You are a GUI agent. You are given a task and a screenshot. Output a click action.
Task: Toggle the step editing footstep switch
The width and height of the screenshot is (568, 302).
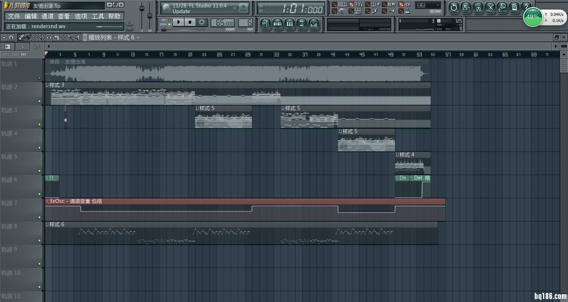pyautogui.click(x=368, y=11)
